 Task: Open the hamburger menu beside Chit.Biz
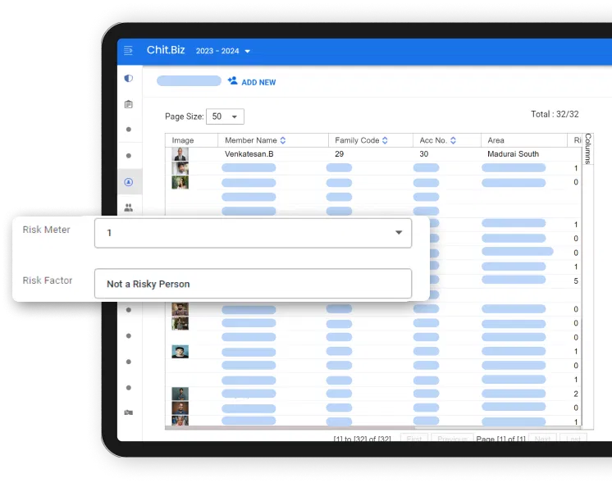click(128, 50)
